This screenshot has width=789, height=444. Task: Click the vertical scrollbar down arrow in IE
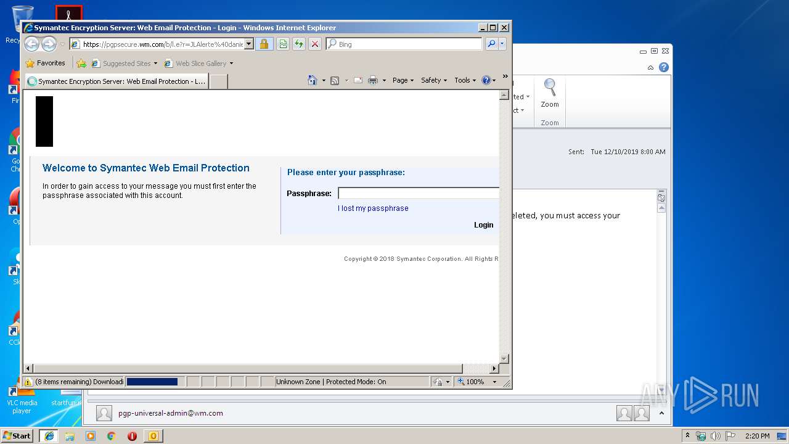pyautogui.click(x=504, y=358)
